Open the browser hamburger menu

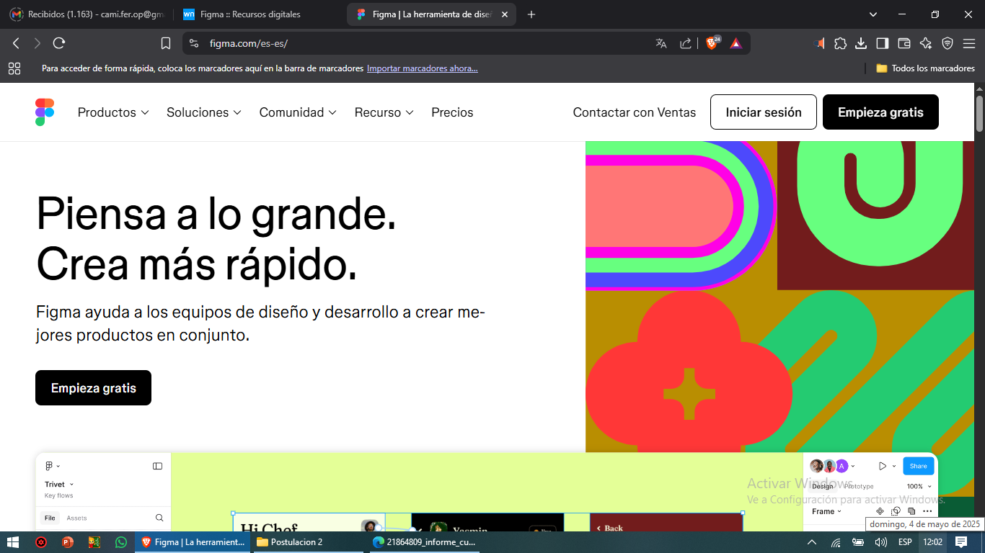[x=968, y=43]
